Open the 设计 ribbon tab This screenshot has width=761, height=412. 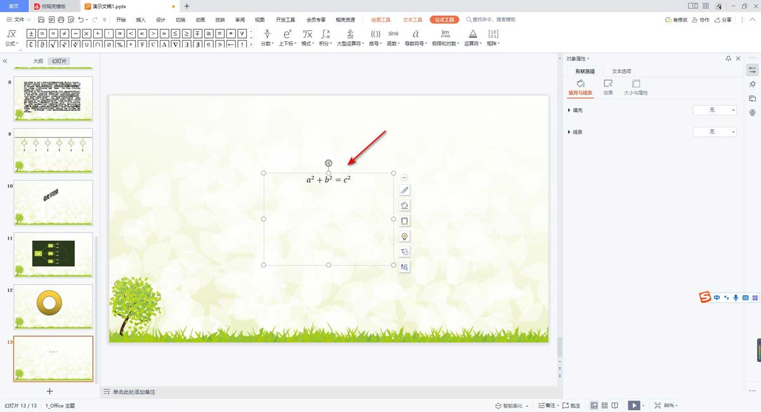[x=160, y=20]
